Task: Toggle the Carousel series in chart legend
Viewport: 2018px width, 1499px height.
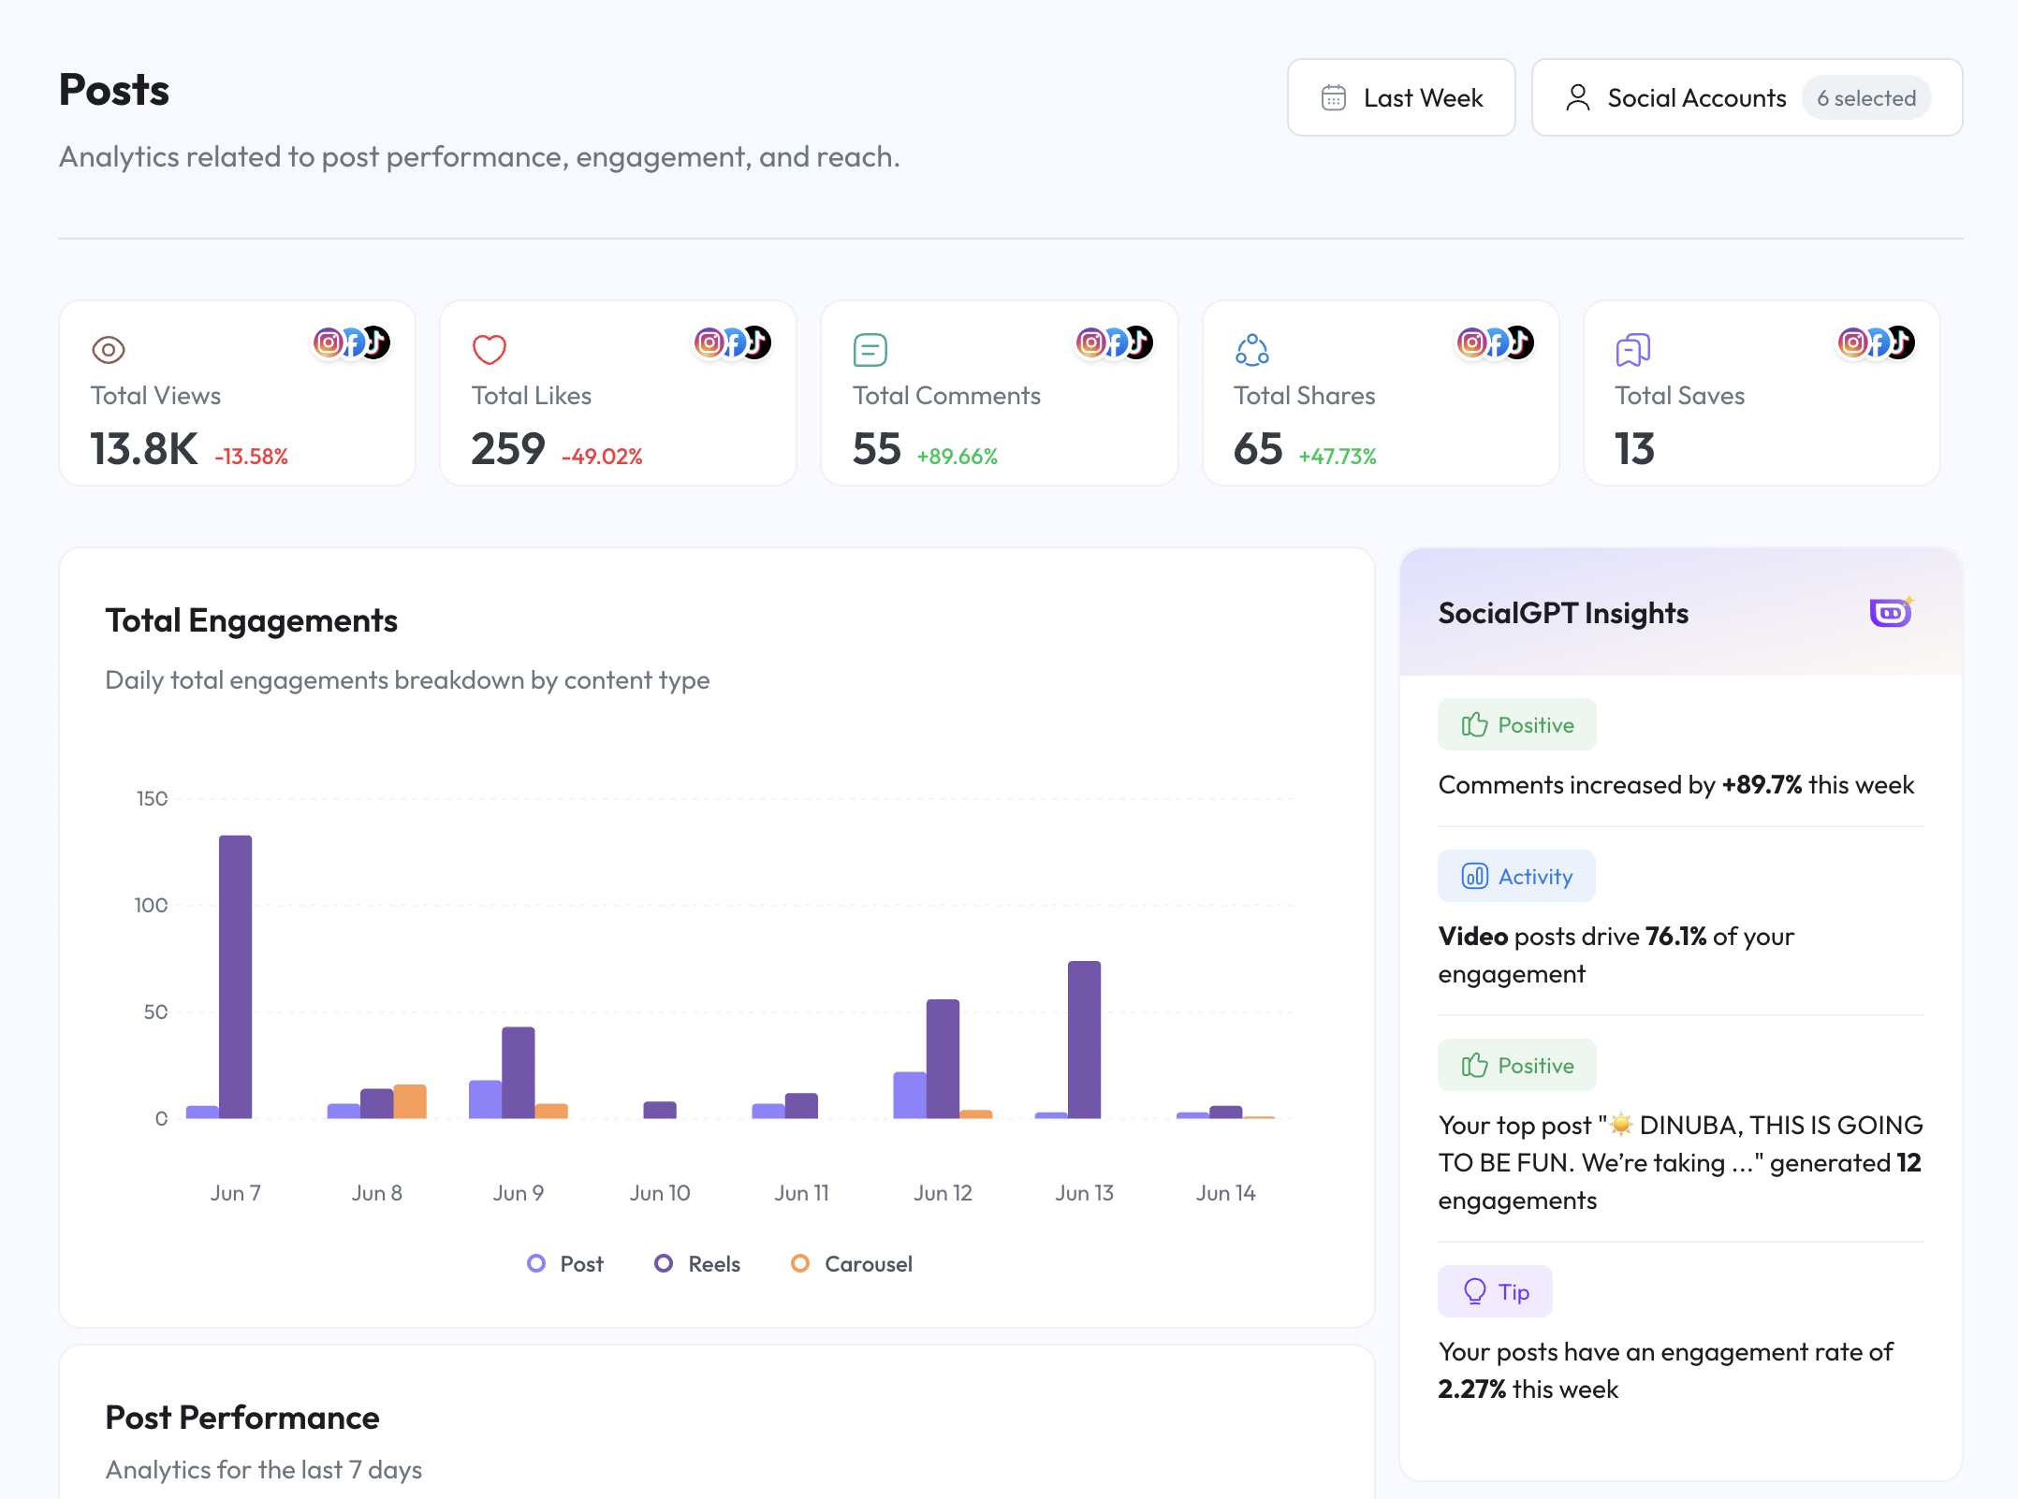Action: (852, 1263)
